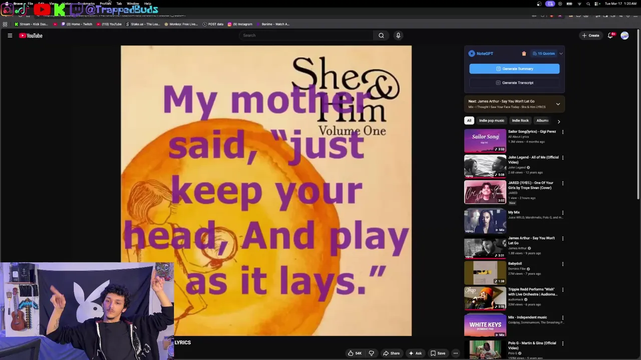The height and width of the screenshot is (360, 641).
Task: Open Stream - Kick Dashboard bookmark
Action: tap(31, 24)
